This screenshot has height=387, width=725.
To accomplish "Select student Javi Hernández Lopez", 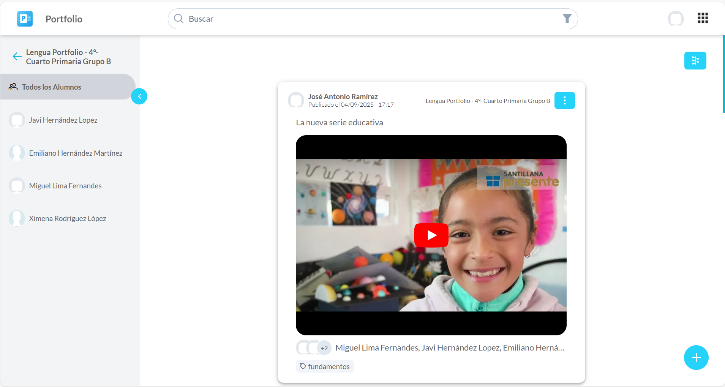I will click(63, 120).
